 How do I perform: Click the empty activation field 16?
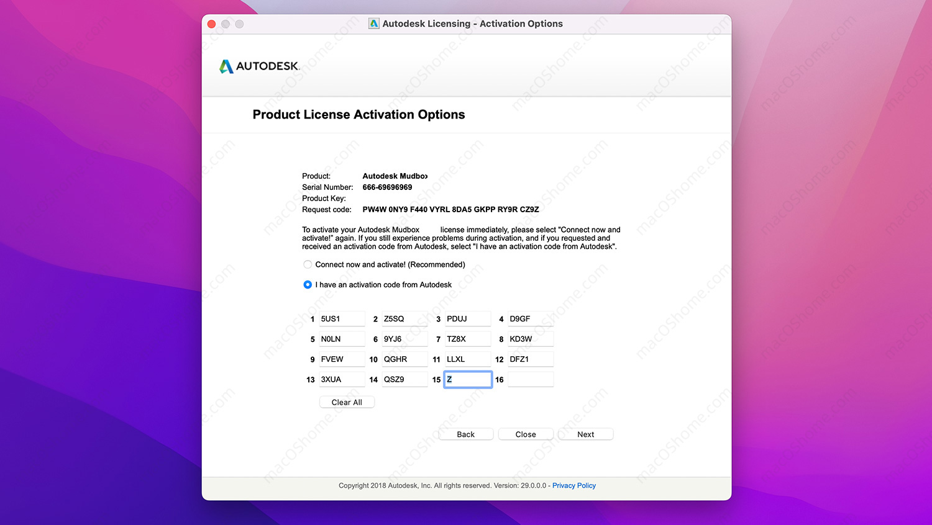[x=530, y=379]
